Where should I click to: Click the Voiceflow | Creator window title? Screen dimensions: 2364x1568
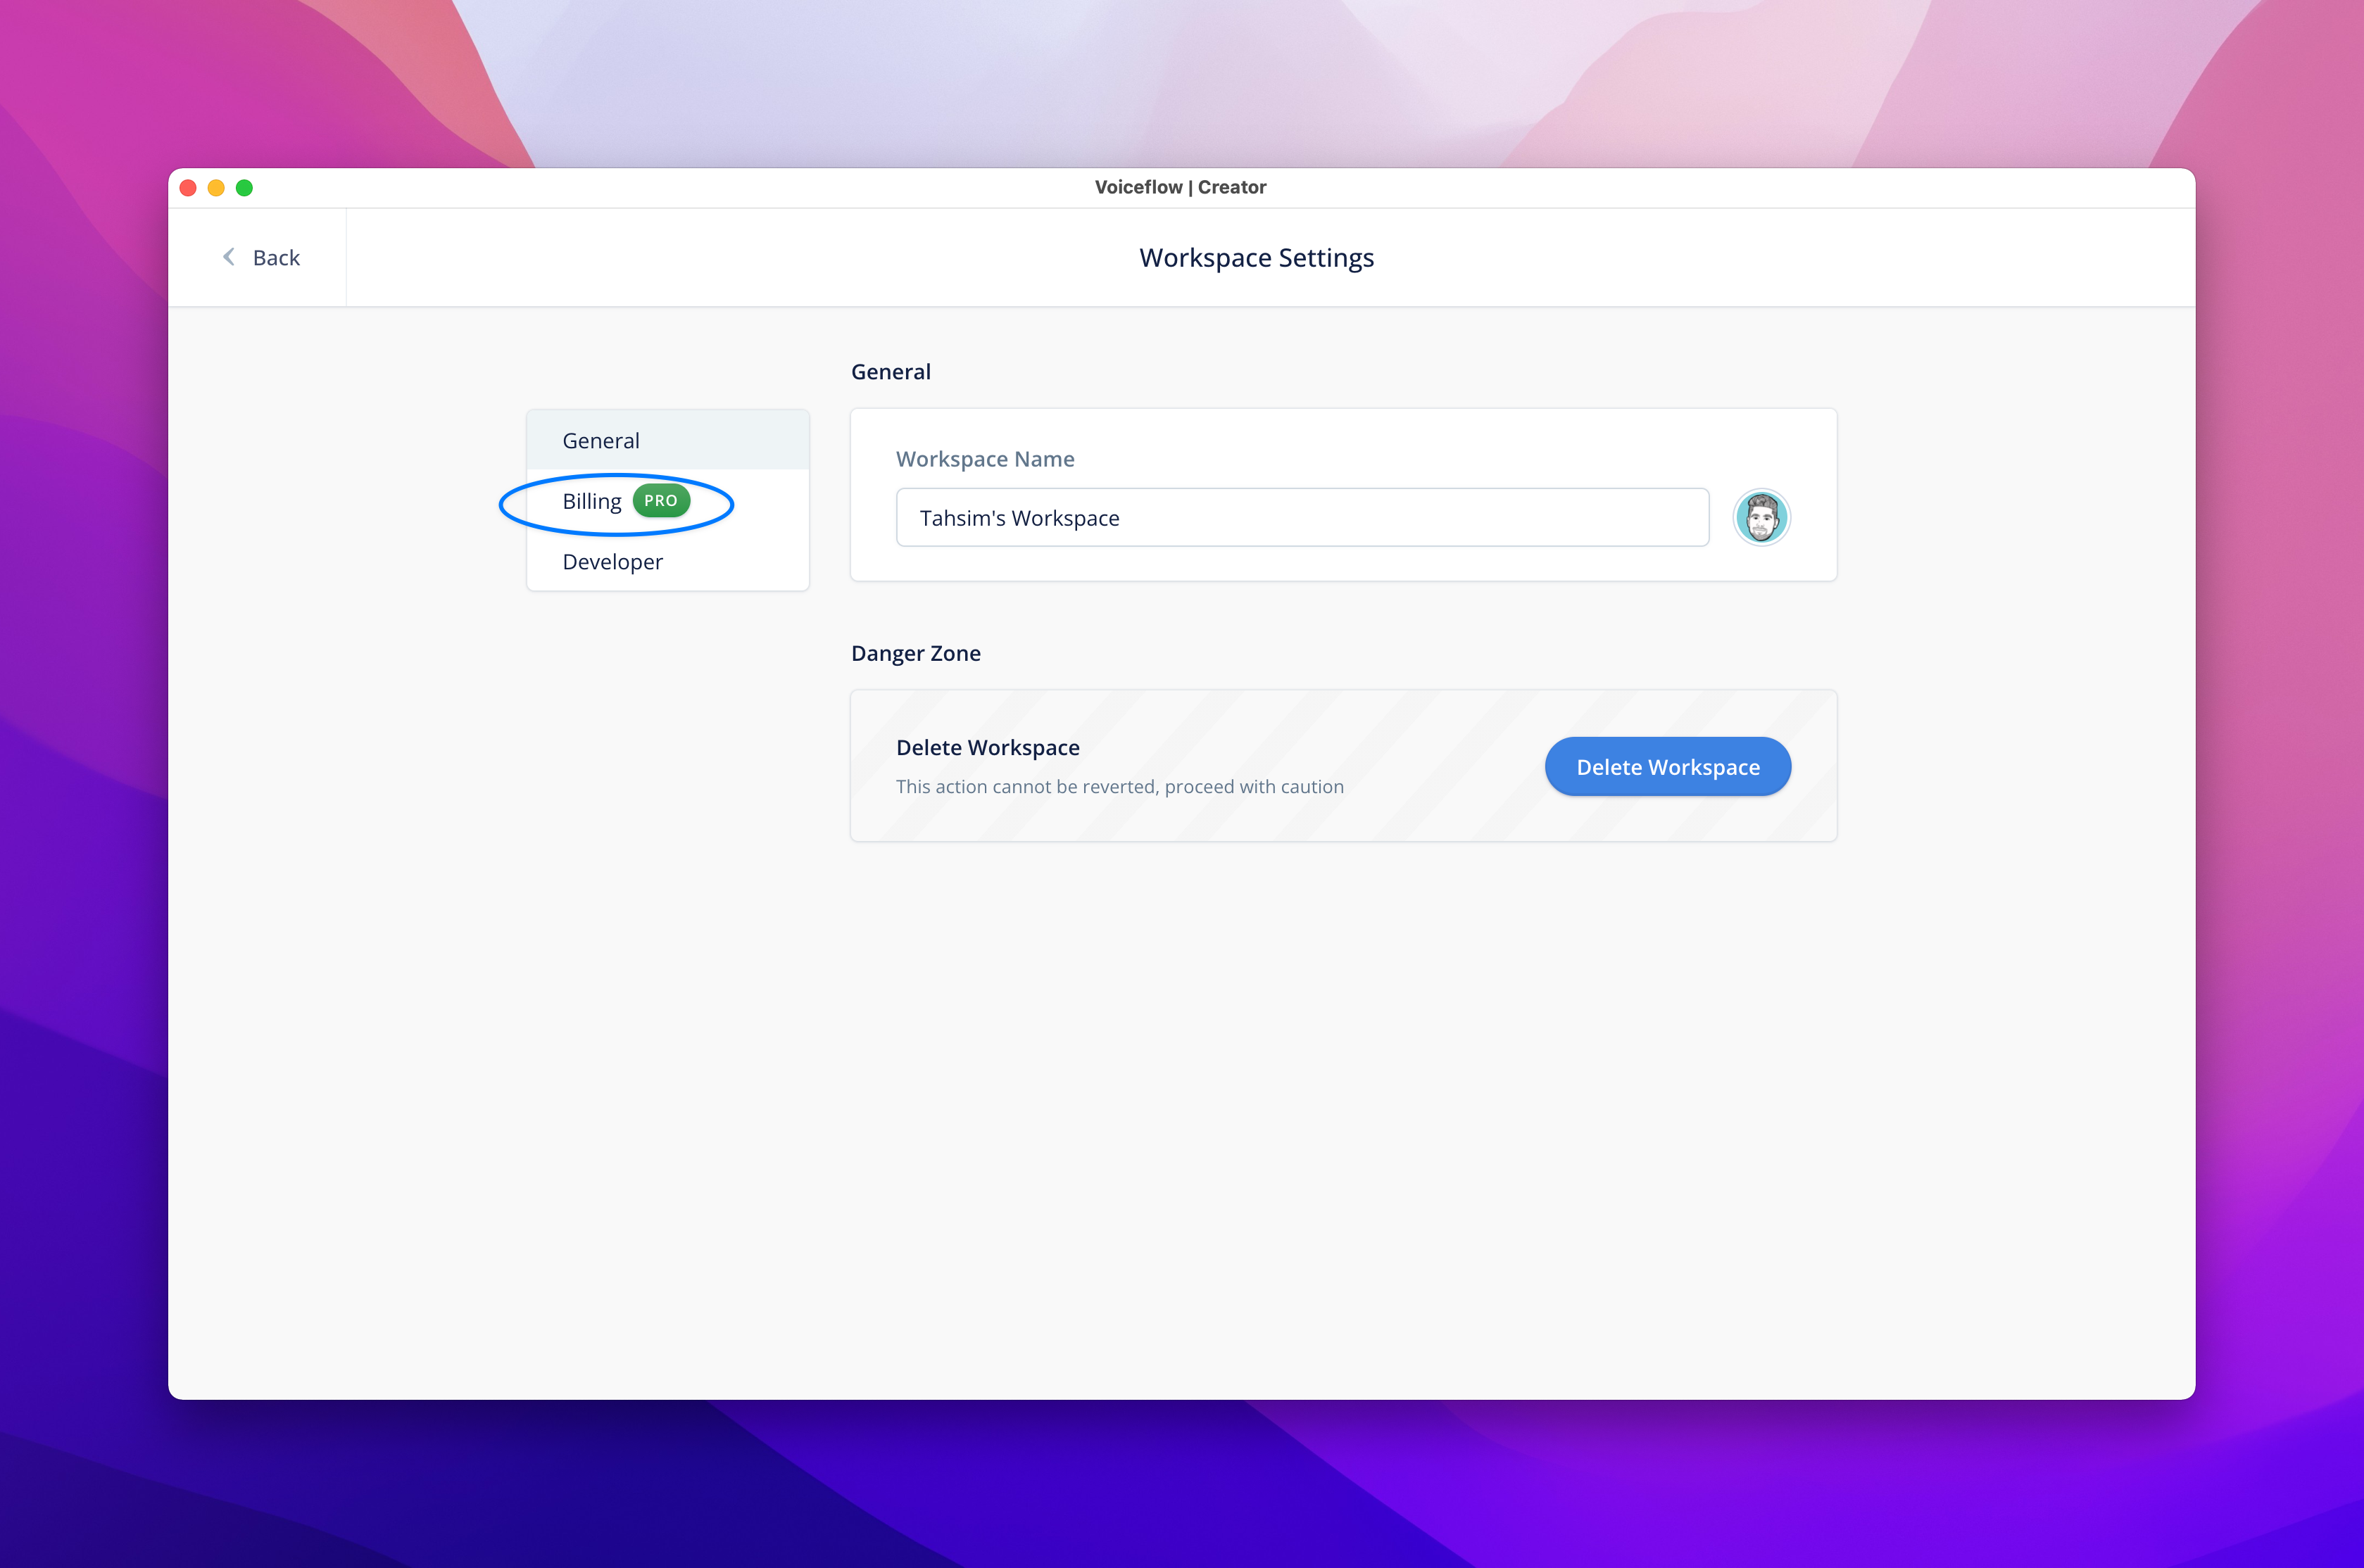pyautogui.click(x=1180, y=187)
